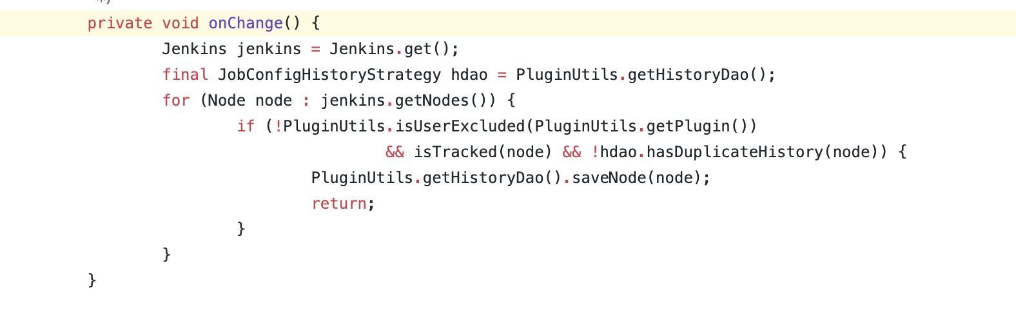Screen dimensions: 1016x317
Task: Click the if keyword
Action: [x=246, y=126]
